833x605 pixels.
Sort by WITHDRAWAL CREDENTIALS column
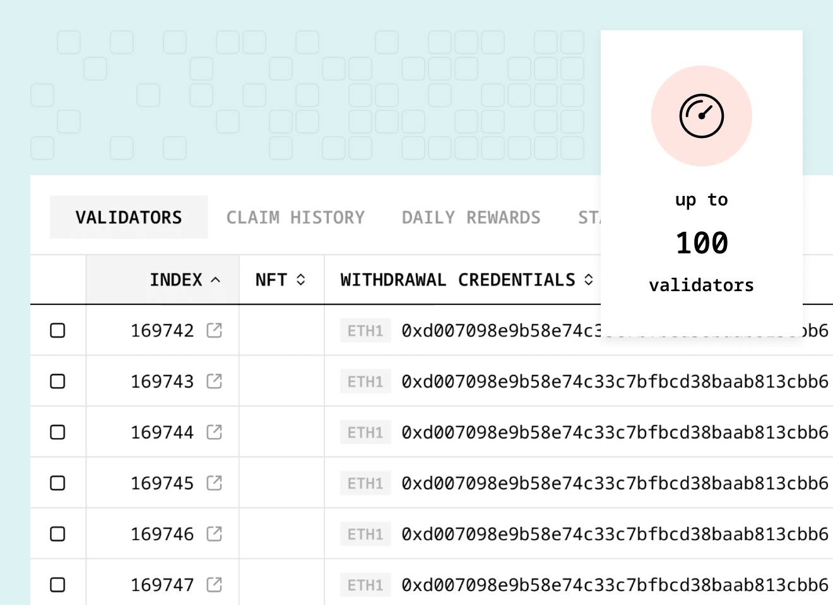(x=465, y=279)
